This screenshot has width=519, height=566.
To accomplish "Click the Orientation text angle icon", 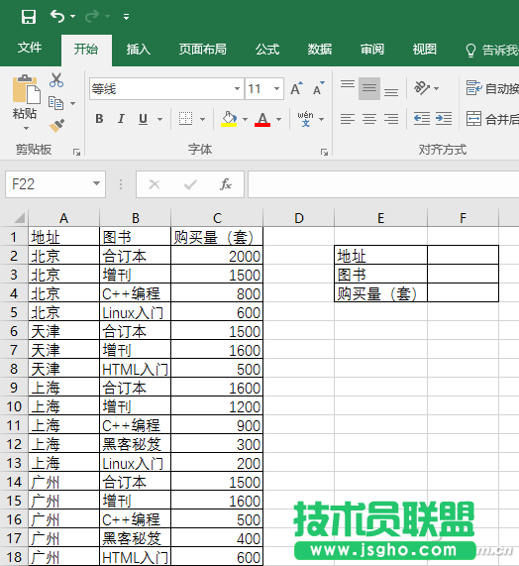I will [x=422, y=87].
